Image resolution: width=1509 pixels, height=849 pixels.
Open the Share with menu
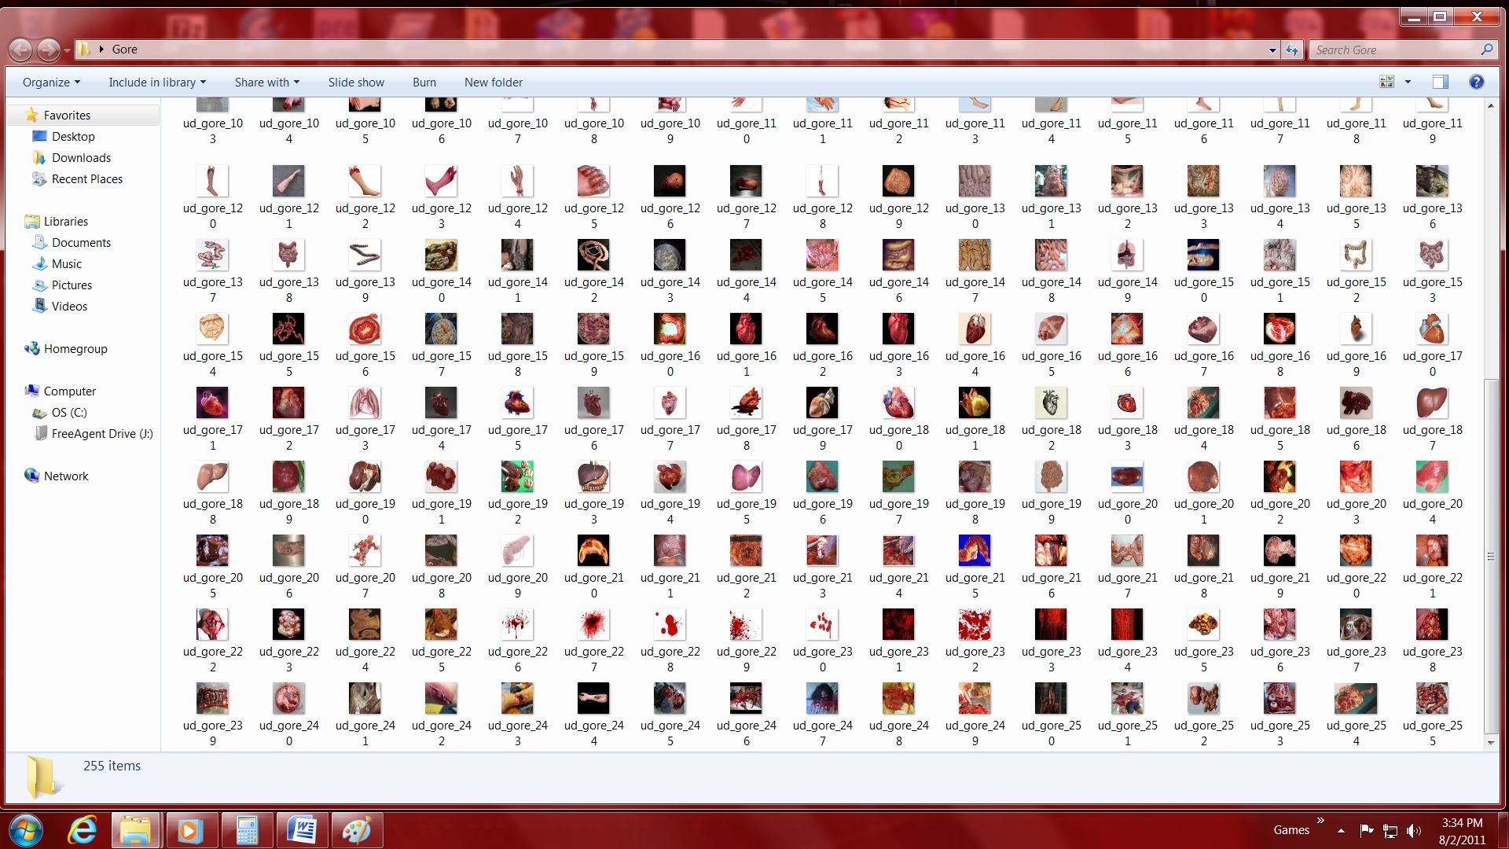(x=266, y=83)
